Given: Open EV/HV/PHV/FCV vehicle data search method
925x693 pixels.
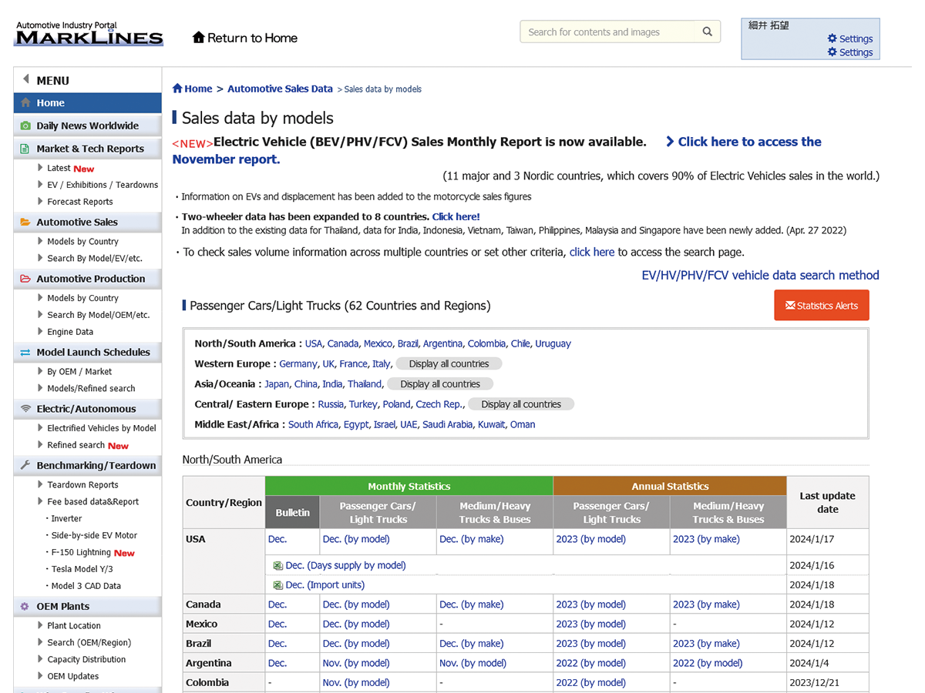Looking at the screenshot, I should pyautogui.click(x=760, y=275).
